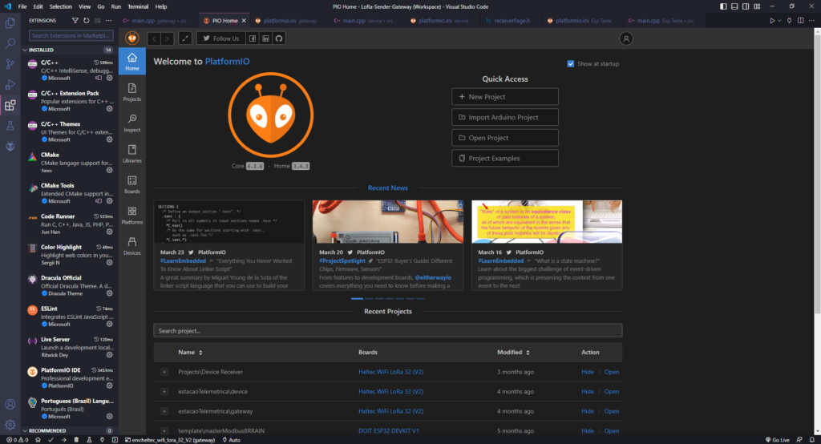The height and width of the screenshot is (444, 821).
Task: Open the estacaoTelemetrica\gateway project link
Action: tap(611, 411)
